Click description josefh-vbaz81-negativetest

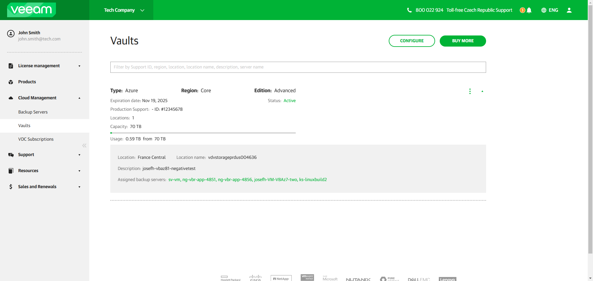click(x=169, y=168)
